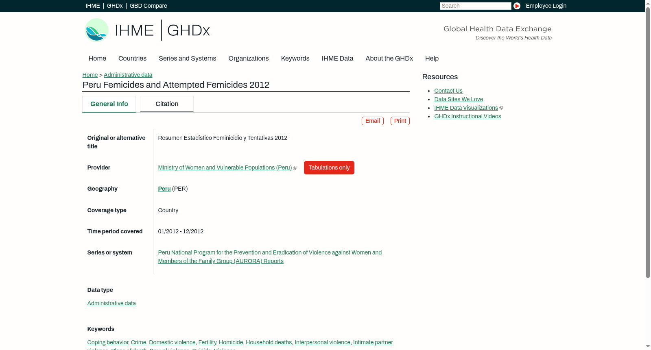Switch to the Citation tab
This screenshot has height=350, width=651.
[167, 104]
